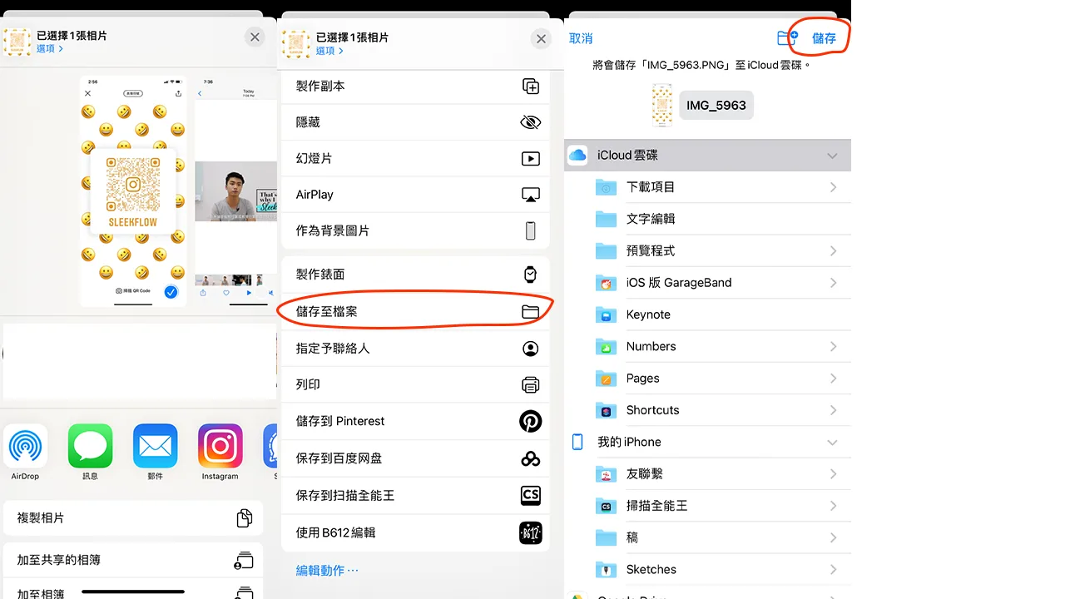Tap the AirDrop icon

click(25, 446)
